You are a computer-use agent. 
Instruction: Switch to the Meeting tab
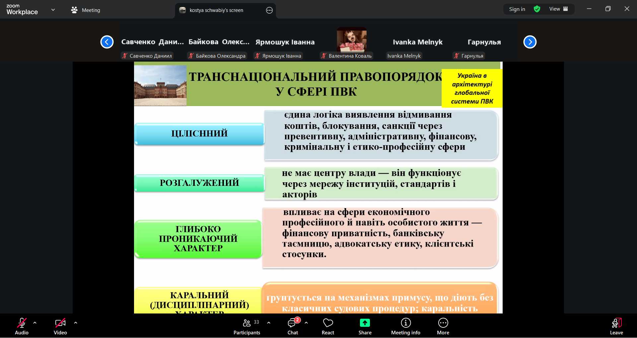pyautogui.click(x=86, y=10)
